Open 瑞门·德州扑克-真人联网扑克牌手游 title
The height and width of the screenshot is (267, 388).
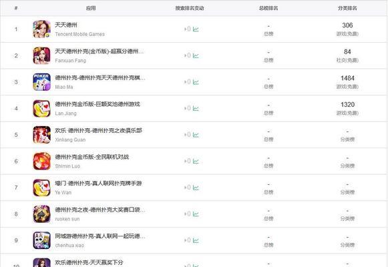click(98, 183)
